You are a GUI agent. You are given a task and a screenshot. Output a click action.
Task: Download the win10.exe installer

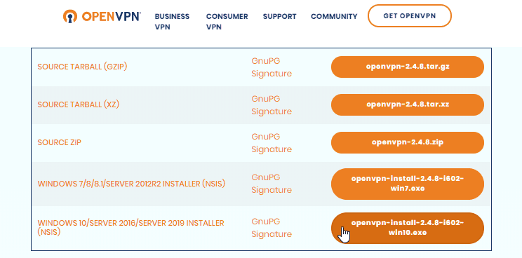point(408,228)
